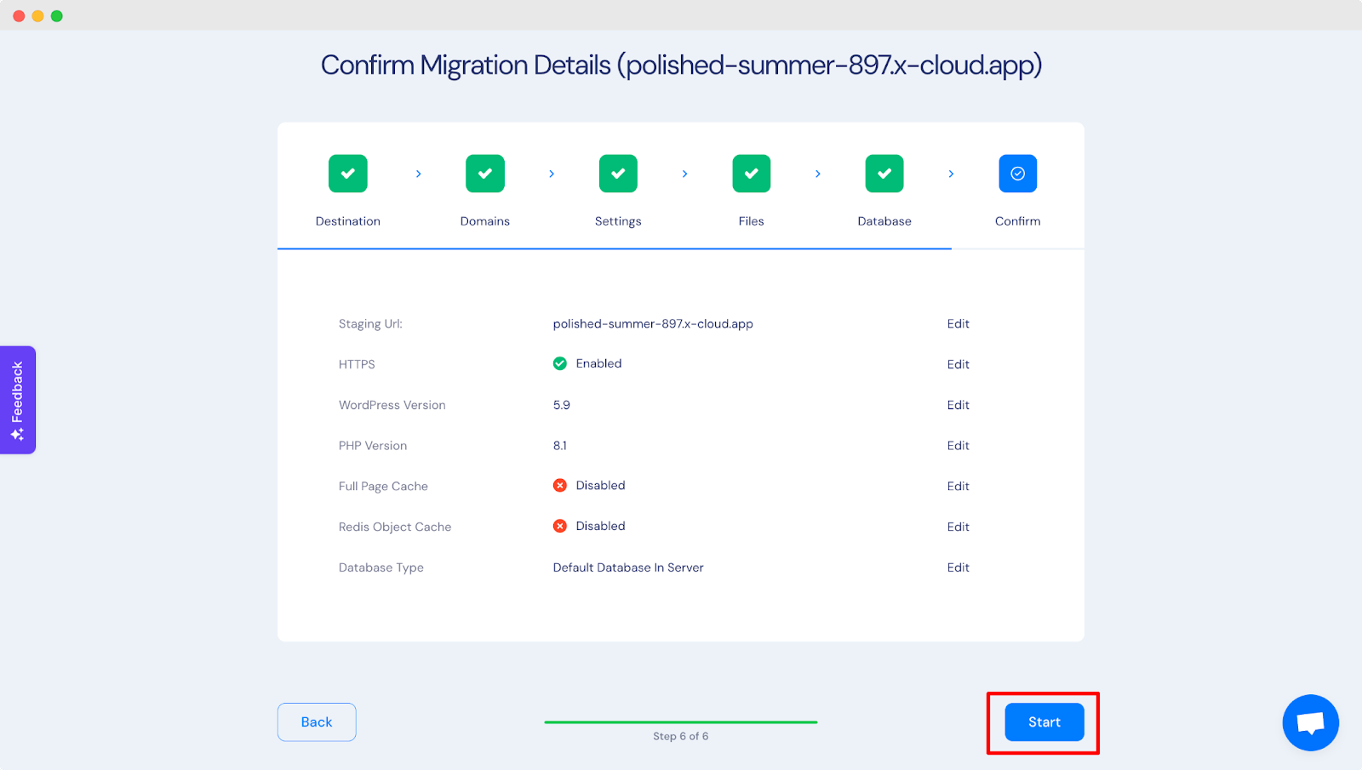Select the Files step icon
This screenshot has height=770, width=1362.
[x=751, y=173]
